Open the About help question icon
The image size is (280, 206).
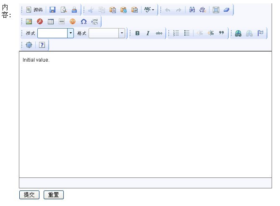coord(42,45)
